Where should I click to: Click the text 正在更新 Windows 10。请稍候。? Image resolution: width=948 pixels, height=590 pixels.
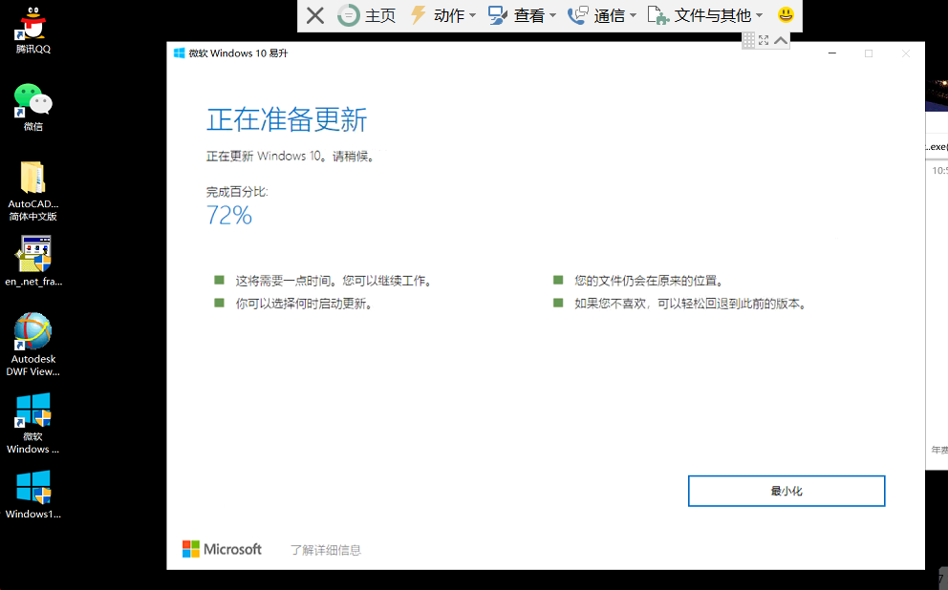click(x=291, y=157)
